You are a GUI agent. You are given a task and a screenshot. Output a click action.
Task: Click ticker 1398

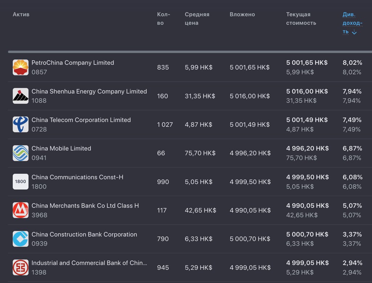[x=39, y=272]
